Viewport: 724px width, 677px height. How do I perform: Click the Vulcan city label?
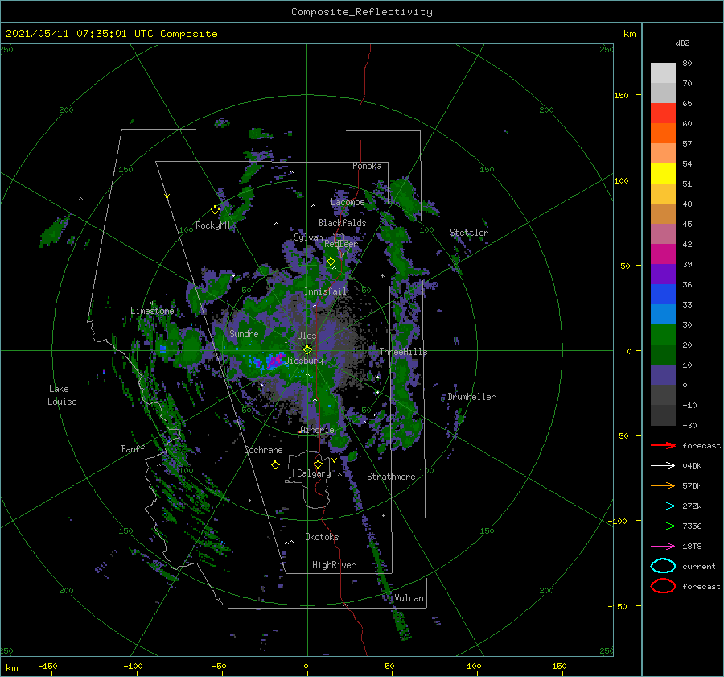coord(409,598)
